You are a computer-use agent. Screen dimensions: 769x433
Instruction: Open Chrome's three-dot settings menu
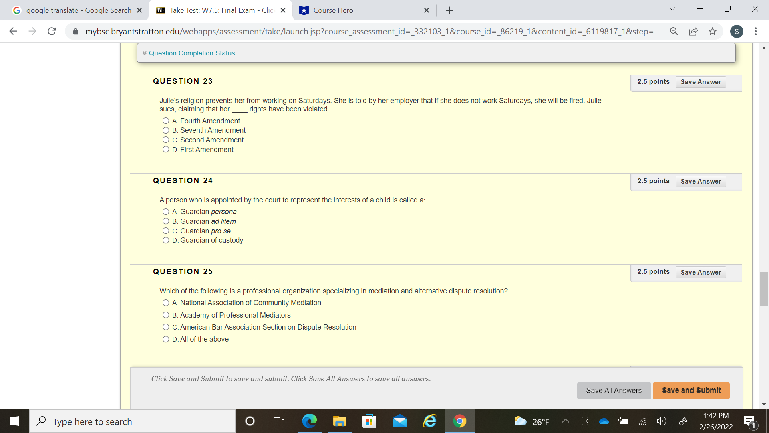click(756, 31)
